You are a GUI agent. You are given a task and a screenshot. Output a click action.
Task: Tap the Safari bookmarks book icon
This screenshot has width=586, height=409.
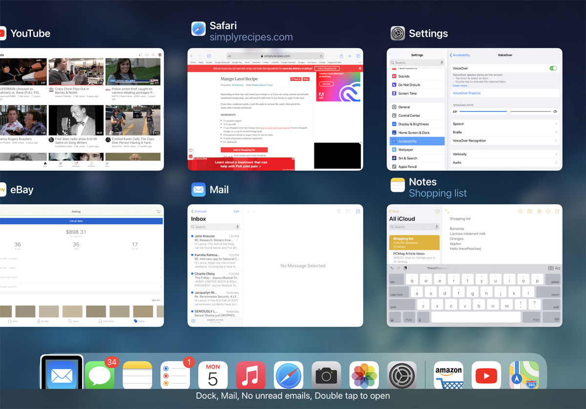coord(209,56)
